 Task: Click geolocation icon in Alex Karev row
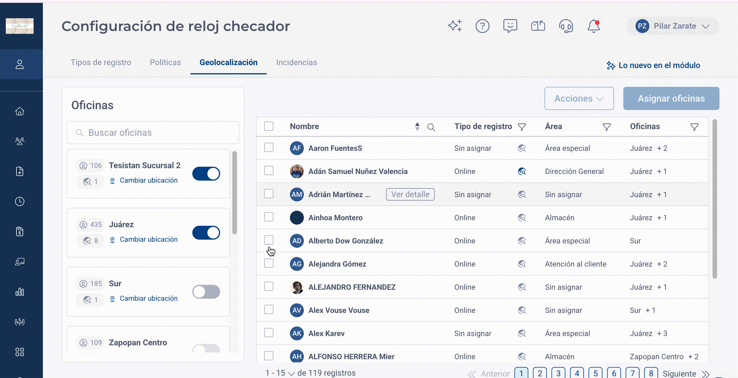[x=522, y=333]
